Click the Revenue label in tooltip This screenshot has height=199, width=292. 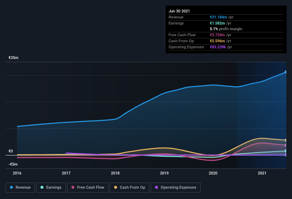pos(176,17)
